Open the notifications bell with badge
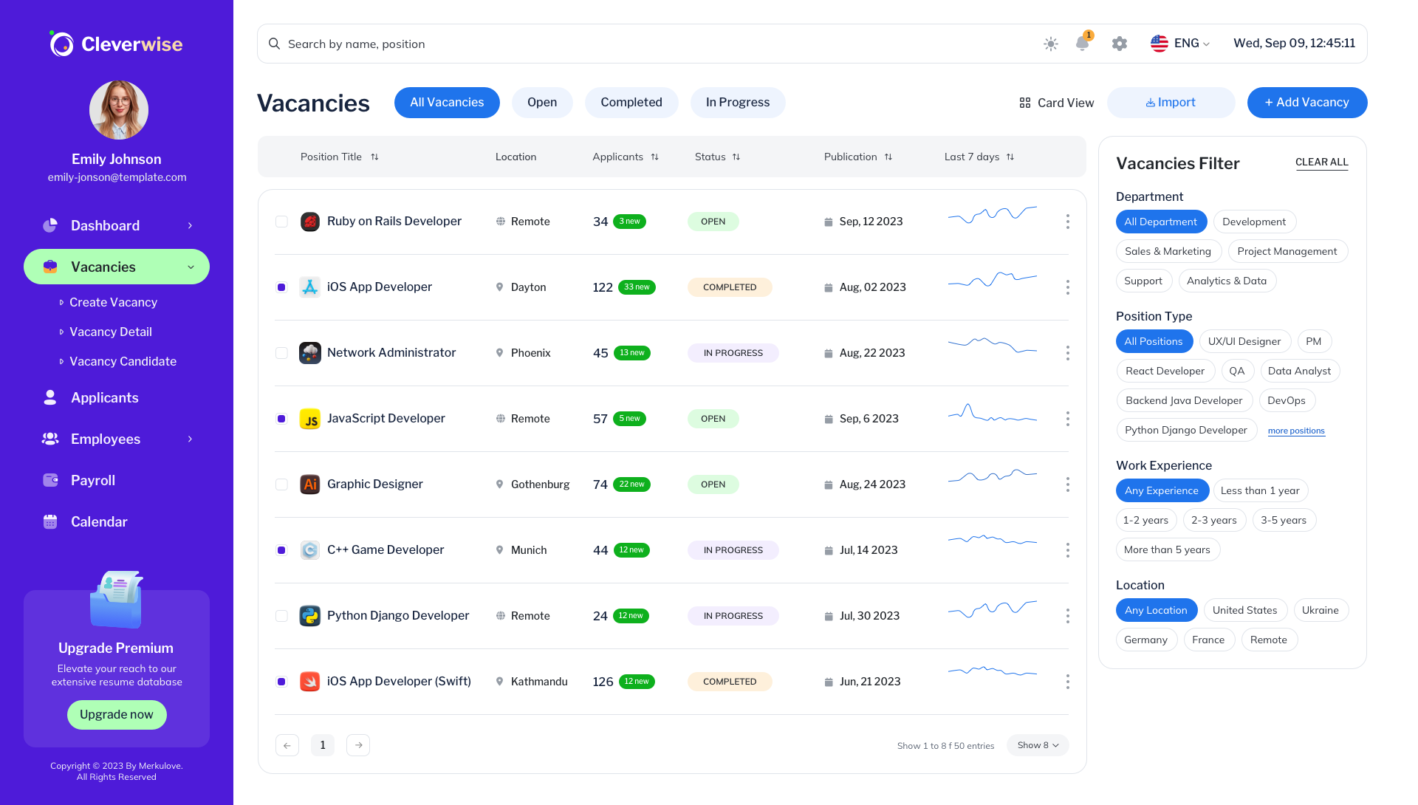The height and width of the screenshot is (805, 1418). 1083,44
